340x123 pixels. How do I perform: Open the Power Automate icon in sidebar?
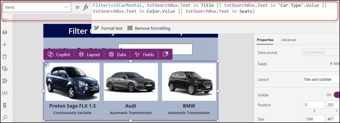click(x=5, y=81)
